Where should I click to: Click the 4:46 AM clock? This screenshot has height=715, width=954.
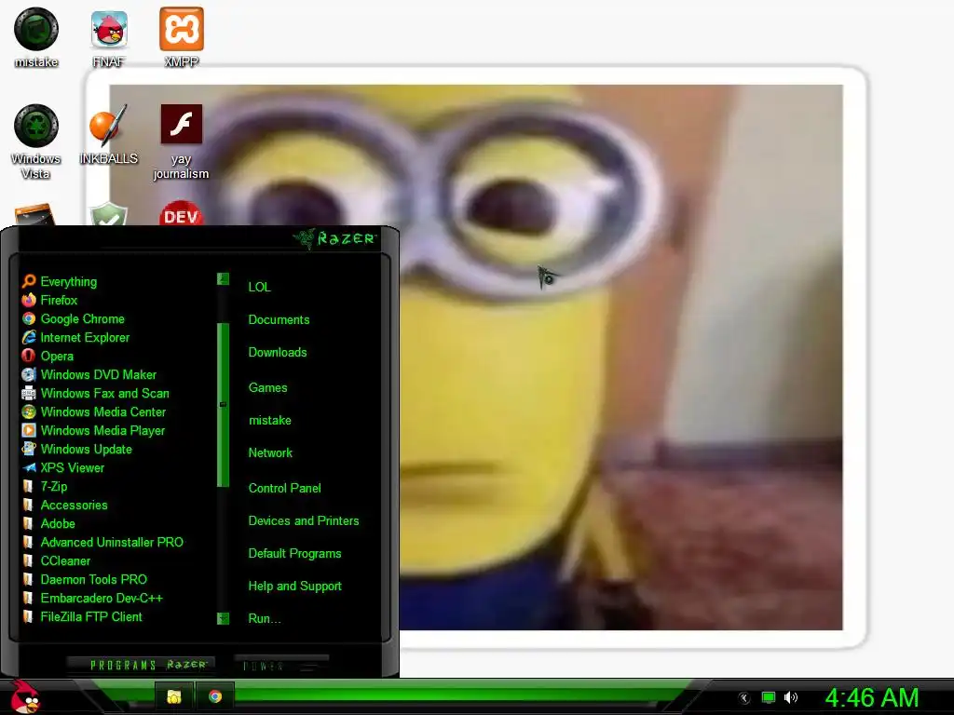(871, 697)
